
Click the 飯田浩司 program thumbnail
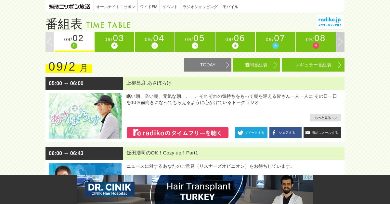tap(85, 169)
